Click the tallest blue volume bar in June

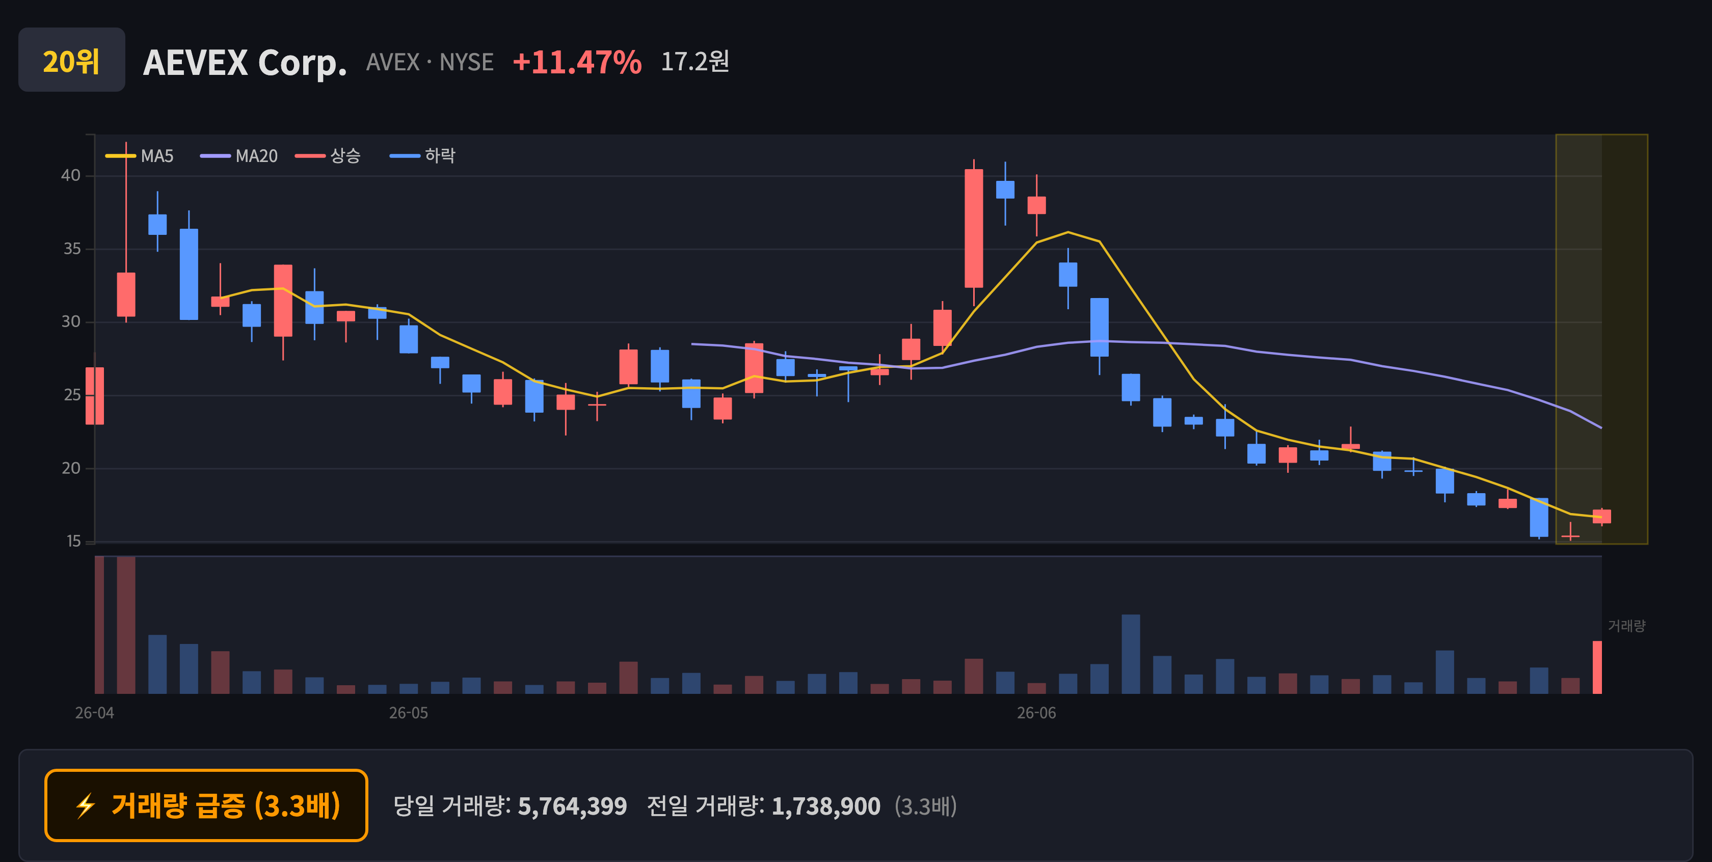(1131, 654)
